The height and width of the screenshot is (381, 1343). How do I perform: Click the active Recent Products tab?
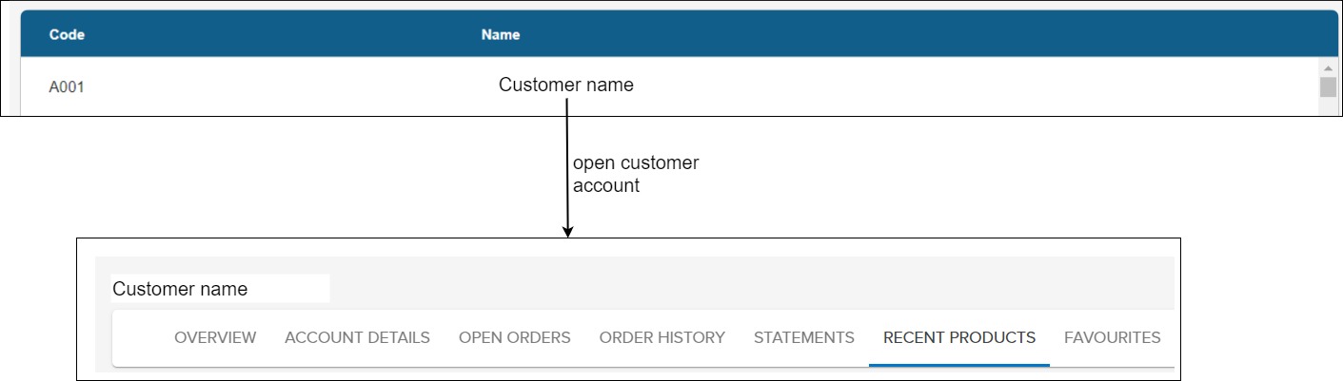pyautogui.click(x=959, y=337)
